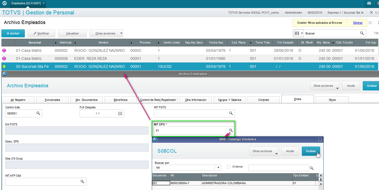
Task: Click the Modificar button
Action: coord(41,33)
